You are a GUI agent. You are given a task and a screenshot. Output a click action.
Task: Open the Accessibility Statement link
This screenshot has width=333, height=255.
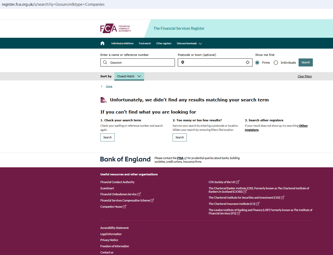(114, 228)
